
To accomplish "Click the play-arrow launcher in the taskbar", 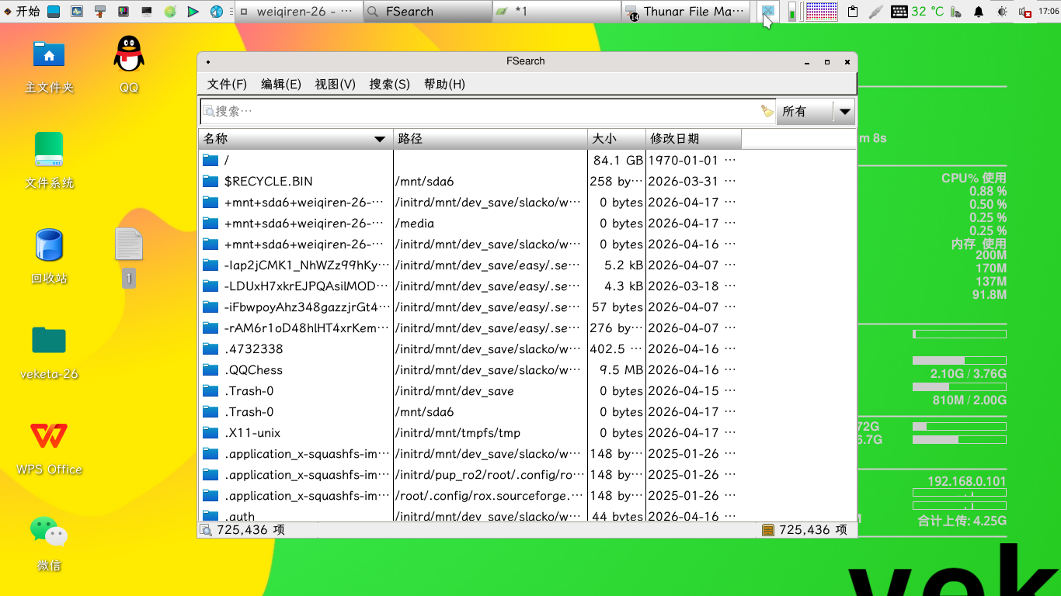I will tap(193, 12).
